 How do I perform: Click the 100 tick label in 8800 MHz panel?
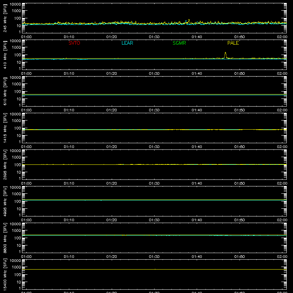click(18, 238)
